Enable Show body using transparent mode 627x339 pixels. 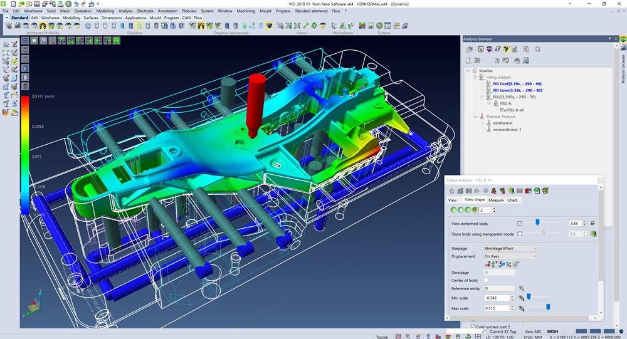(x=520, y=234)
